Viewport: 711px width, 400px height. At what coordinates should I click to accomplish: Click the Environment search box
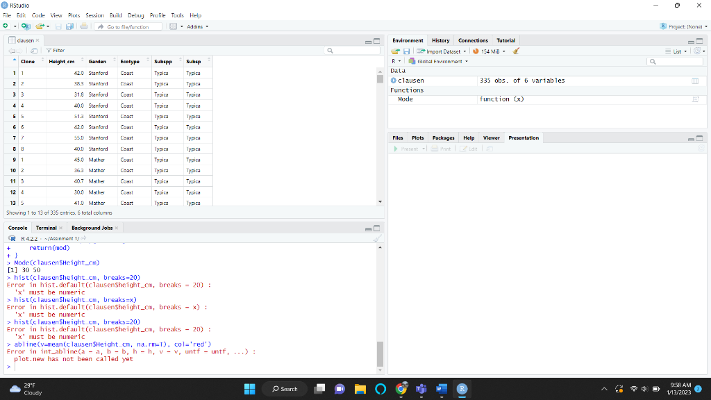click(676, 61)
